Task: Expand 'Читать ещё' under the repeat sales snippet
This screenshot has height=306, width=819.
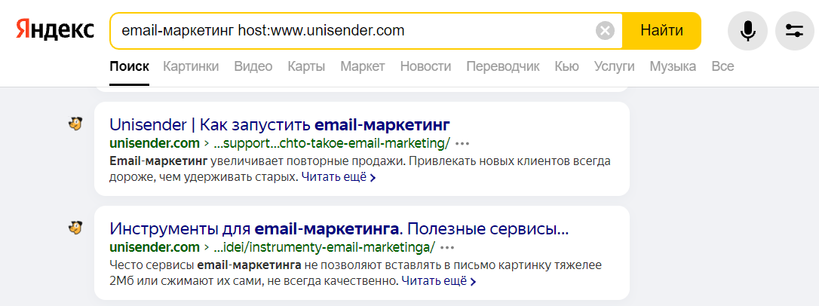Action: pyautogui.click(x=338, y=177)
